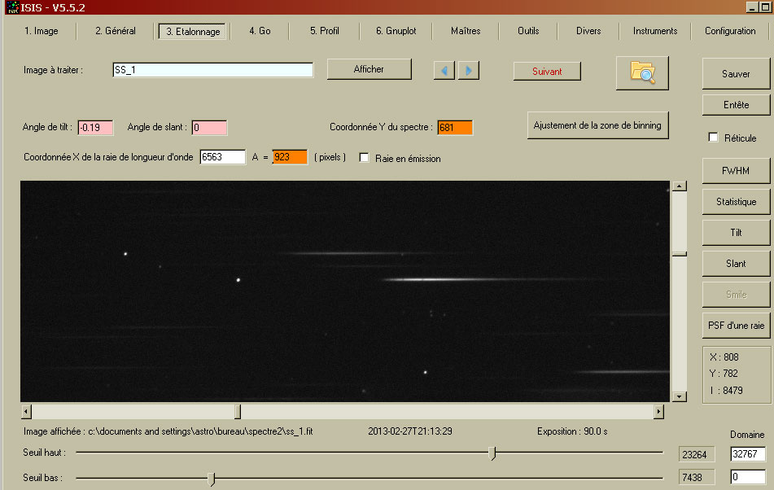Image resolution: width=774 pixels, height=490 pixels.
Task: Click the Seuil haut value 23264
Action: 696,454
